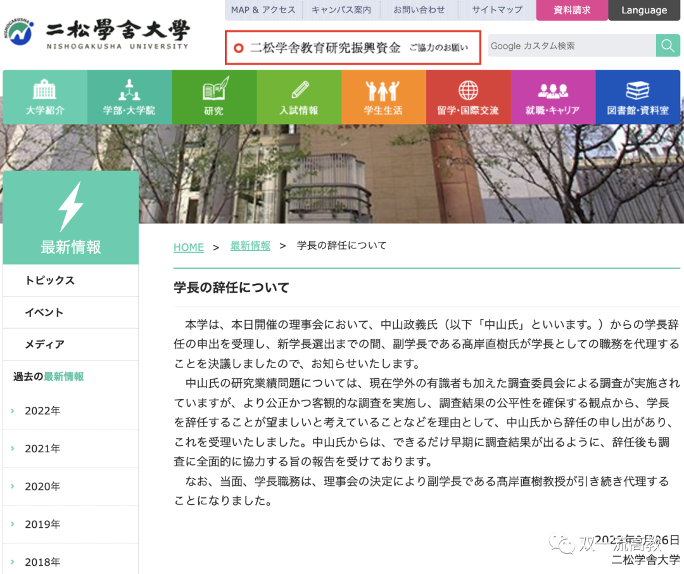Focus the Google カスタム検索 input field
Viewport: 684px width, 574px height.
[571, 46]
